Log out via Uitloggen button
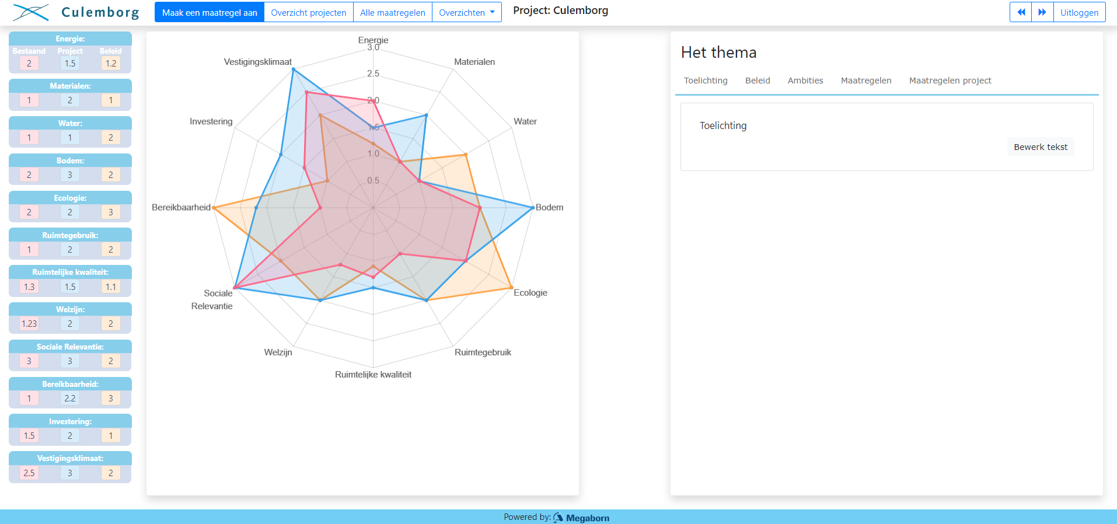Viewport: 1117px width, 524px height. pyautogui.click(x=1079, y=12)
